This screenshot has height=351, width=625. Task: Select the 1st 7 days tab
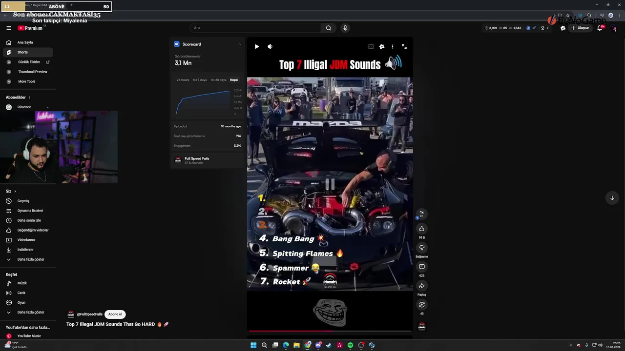coord(200,80)
